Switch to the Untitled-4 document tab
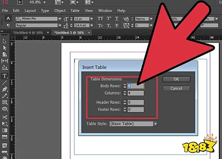222x159 pixels. point(28,32)
